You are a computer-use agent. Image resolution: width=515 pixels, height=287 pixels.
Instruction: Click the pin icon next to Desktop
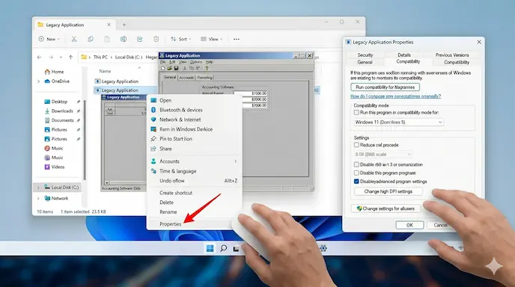pos(78,102)
